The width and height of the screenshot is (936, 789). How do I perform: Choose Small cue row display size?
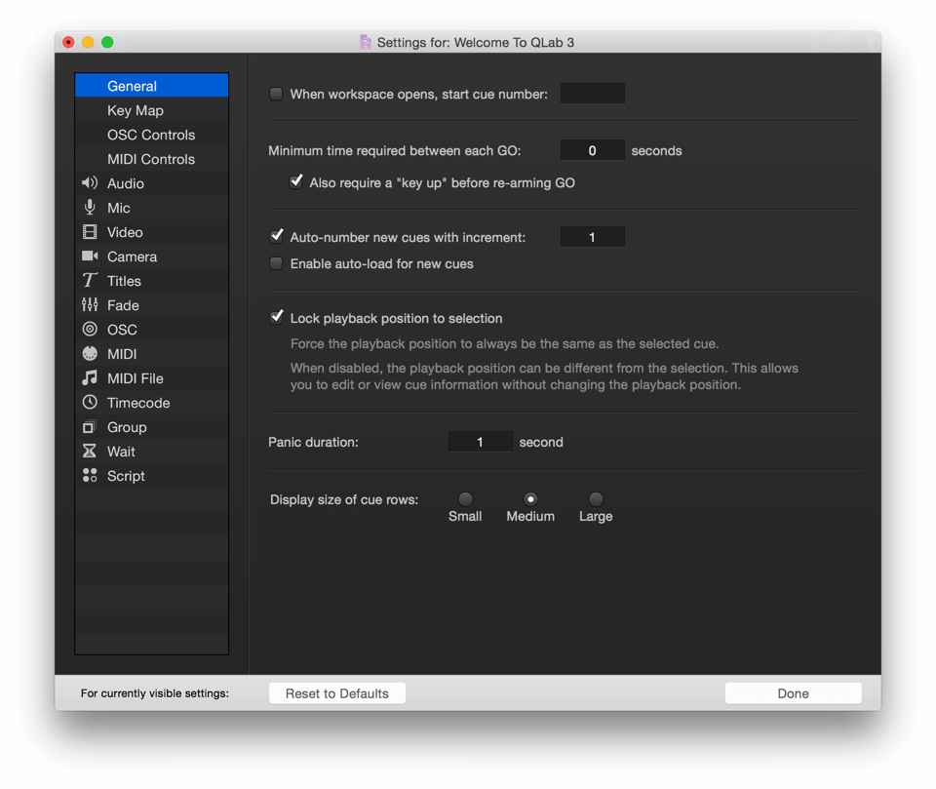pyautogui.click(x=465, y=499)
